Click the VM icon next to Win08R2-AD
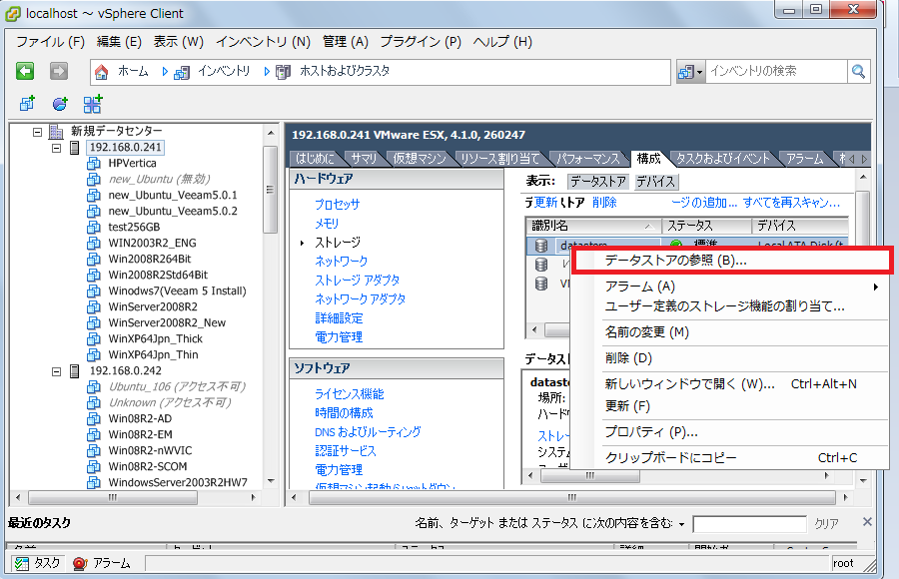This screenshot has width=899, height=579. click(x=94, y=418)
